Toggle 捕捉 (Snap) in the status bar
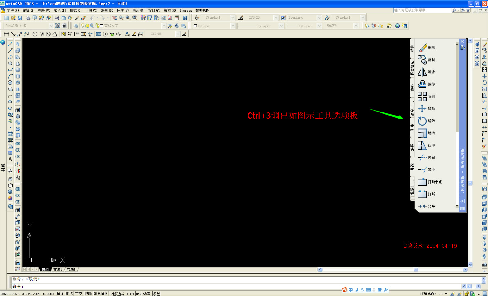Screen dimensions: 488x296 (x=60, y=294)
